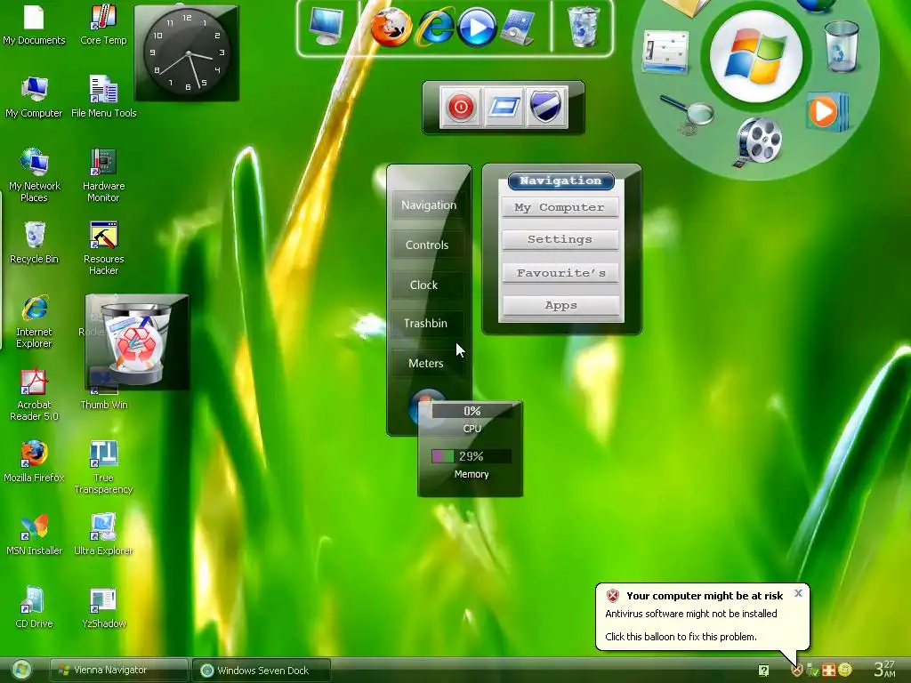This screenshot has width=911, height=683.
Task: Open Internet Explorer from the top dock
Action: (x=434, y=27)
